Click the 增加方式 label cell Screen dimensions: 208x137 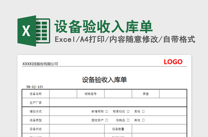pyautogui.click(x=36, y=111)
